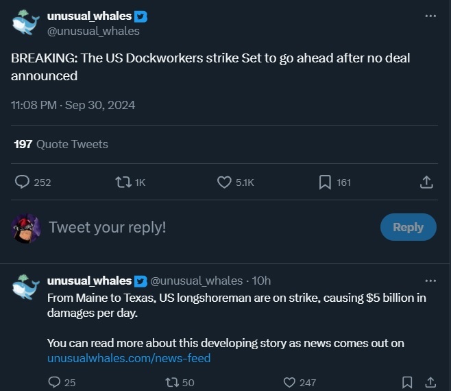
Task: Share the follow-up tweet
Action: coord(430,382)
